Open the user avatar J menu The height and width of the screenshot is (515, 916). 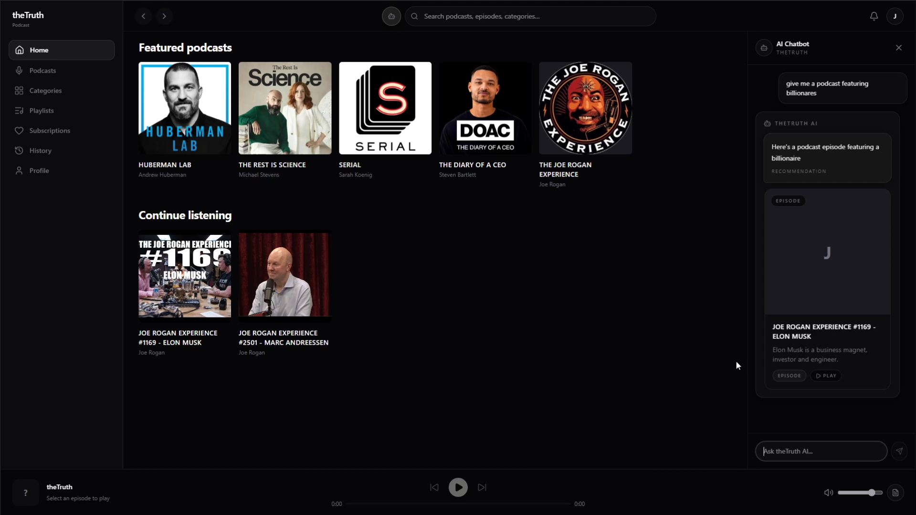(x=895, y=16)
